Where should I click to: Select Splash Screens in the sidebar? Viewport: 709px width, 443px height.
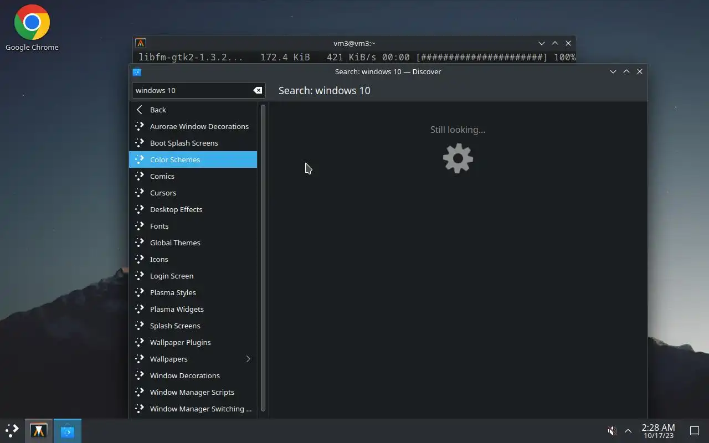pos(193,326)
